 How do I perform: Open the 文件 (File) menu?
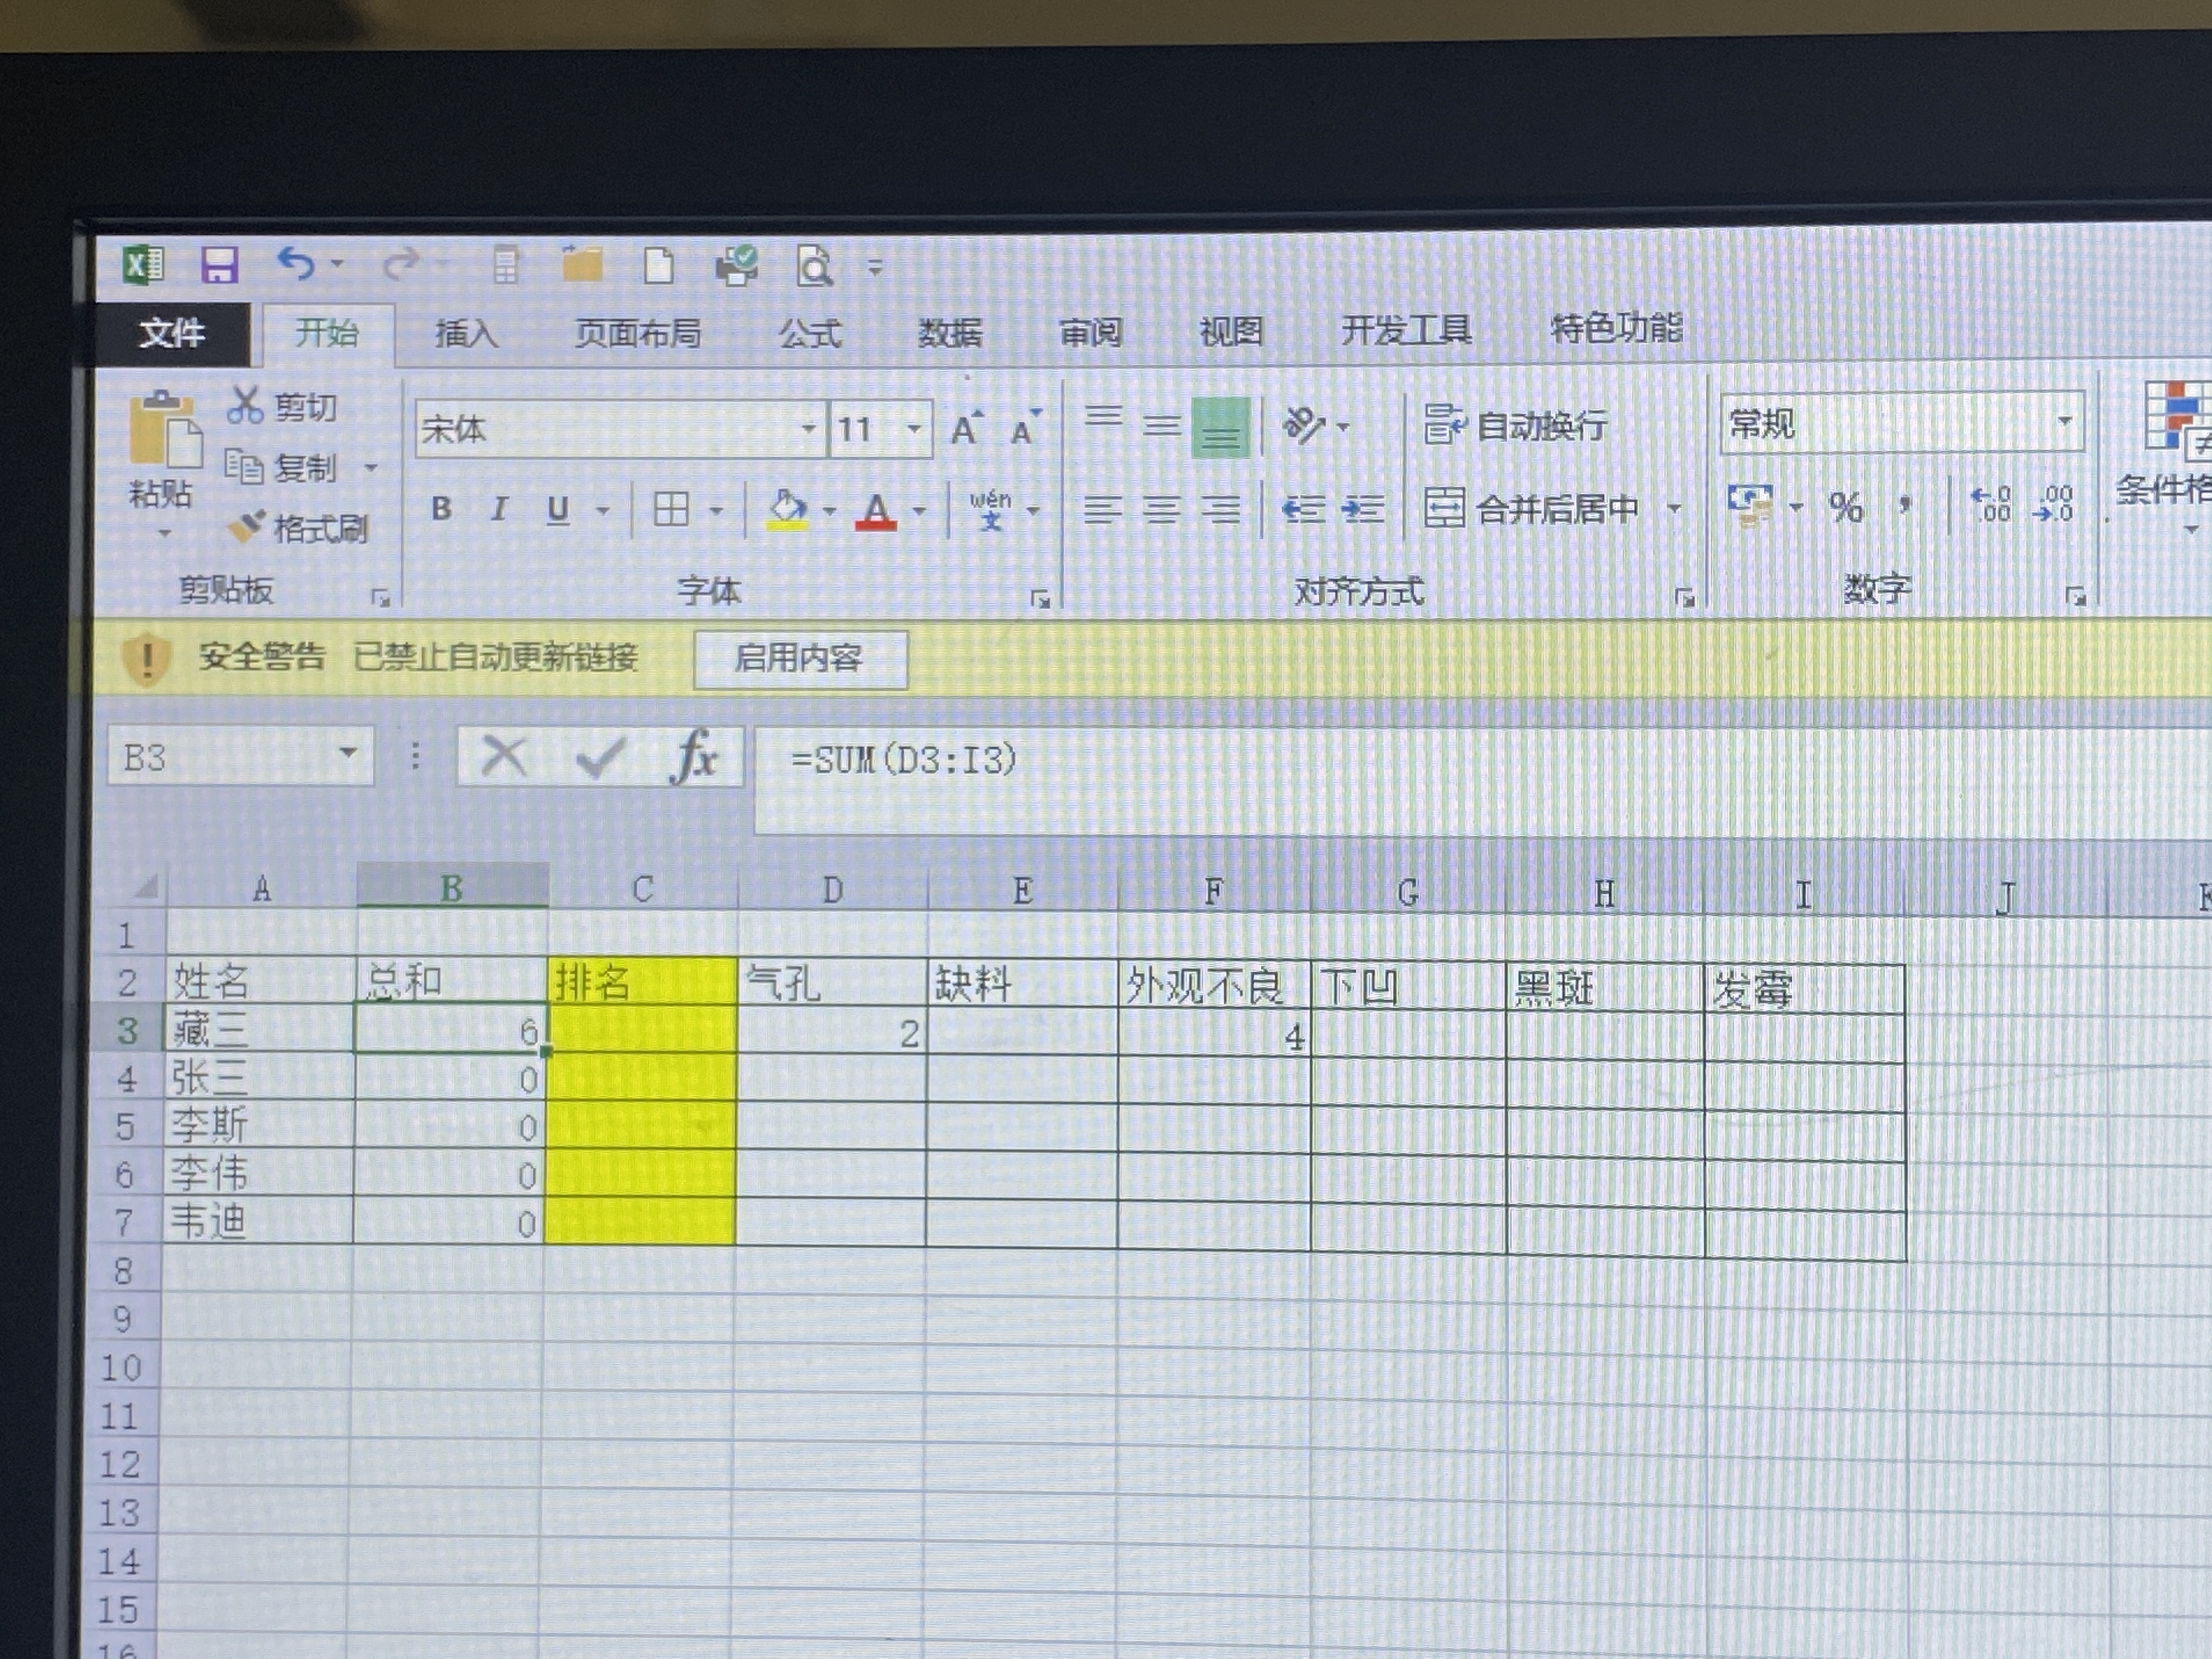click(x=172, y=333)
